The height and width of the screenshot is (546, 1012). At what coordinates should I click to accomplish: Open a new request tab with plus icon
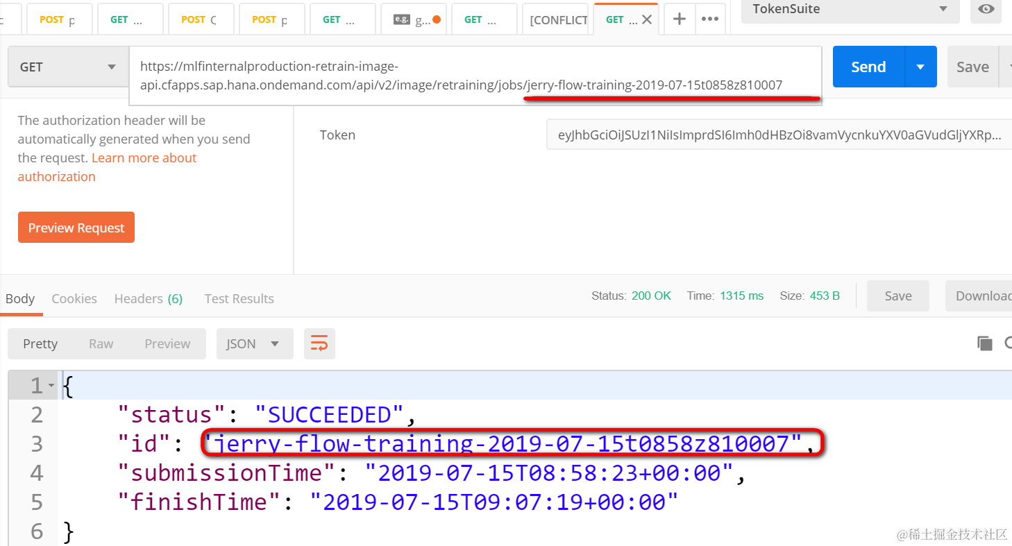680,19
